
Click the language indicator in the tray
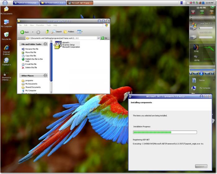click(182, 3)
